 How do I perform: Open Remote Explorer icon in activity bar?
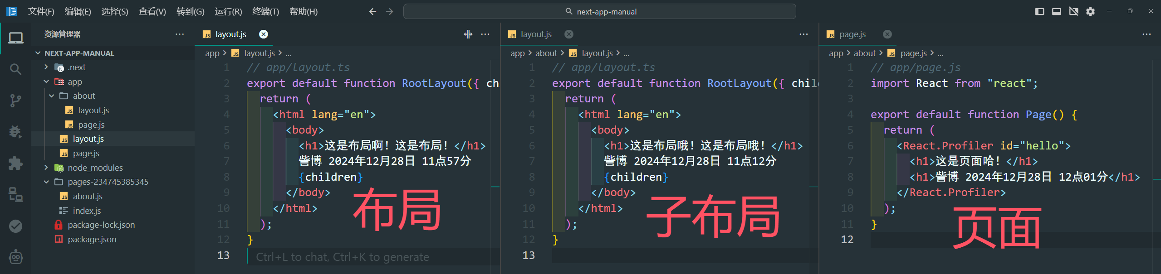[x=15, y=194]
